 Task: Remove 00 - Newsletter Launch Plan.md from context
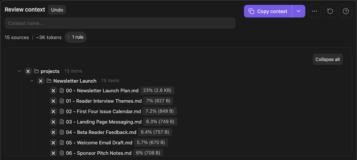point(54,90)
